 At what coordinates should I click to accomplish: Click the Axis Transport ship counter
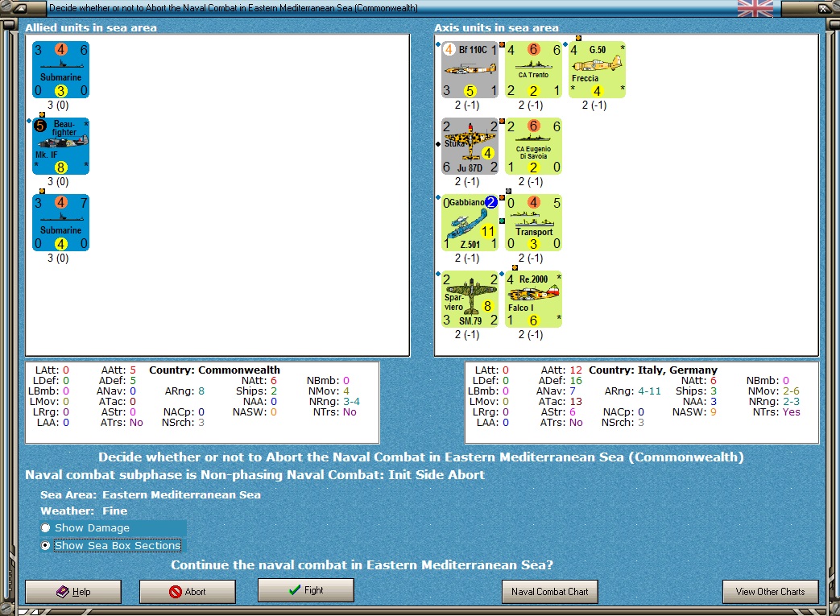[533, 223]
